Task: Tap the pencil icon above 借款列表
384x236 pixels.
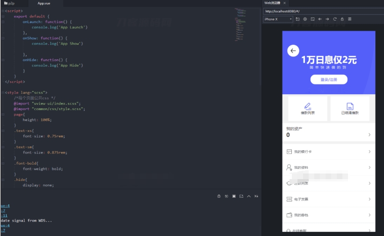Action: point(308,106)
